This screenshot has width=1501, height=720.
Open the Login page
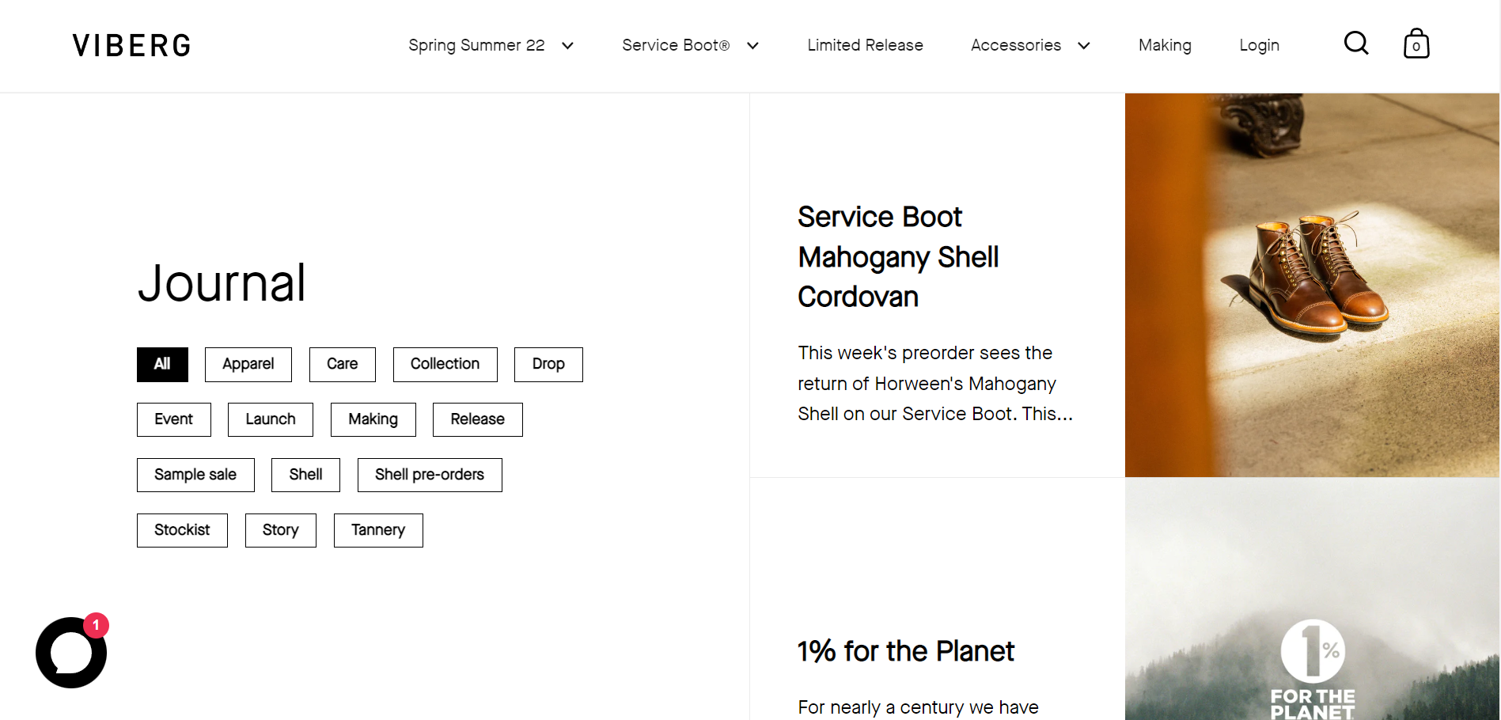pos(1259,45)
